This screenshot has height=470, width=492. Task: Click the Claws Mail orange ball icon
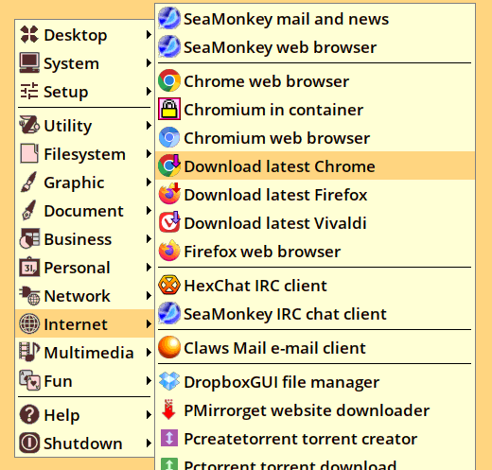pyautogui.click(x=169, y=347)
